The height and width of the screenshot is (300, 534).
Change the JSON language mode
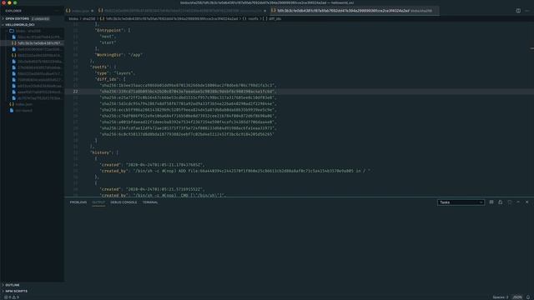tap(517, 297)
